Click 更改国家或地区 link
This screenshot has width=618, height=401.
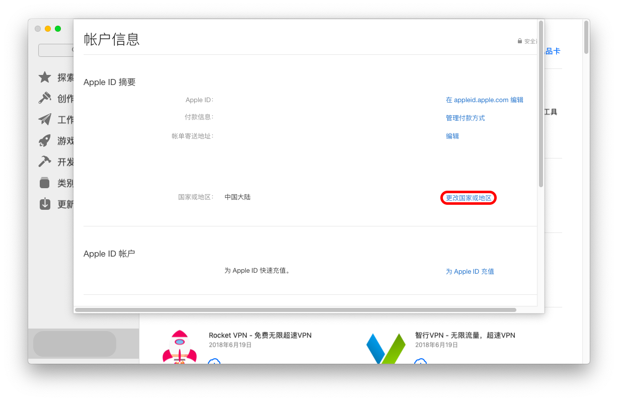[x=469, y=198]
